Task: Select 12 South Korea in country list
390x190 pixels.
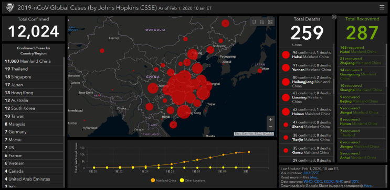Action: click(x=33, y=108)
